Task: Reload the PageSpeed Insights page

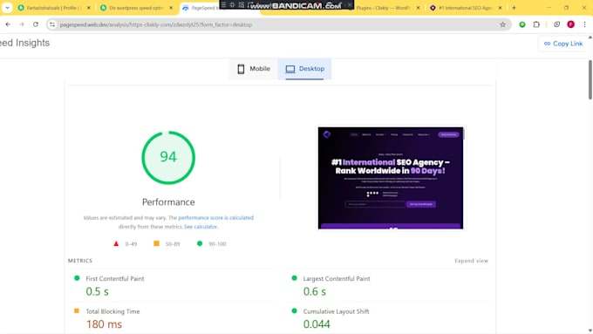Action: 36,24
